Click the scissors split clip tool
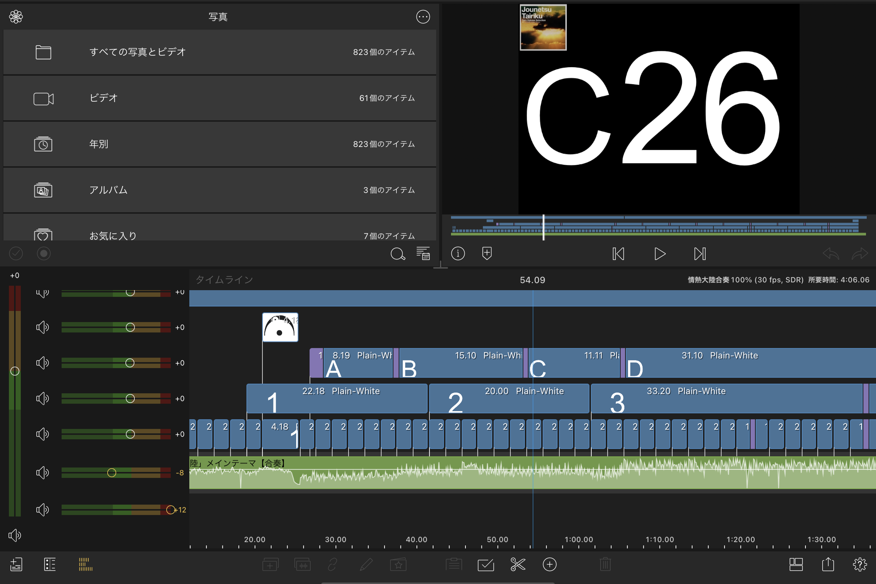Viewport: 876px width, 584px height. click(x=517, y=565)
